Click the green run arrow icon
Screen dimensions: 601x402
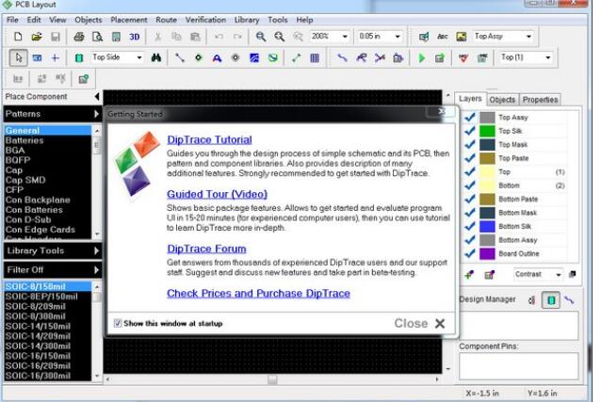click(422, 57)
